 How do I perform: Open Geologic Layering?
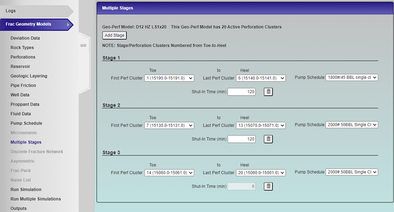coord(29,76)
